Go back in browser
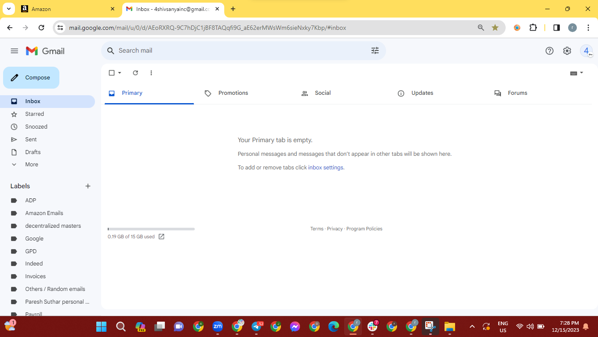 [x=10, y=28]
